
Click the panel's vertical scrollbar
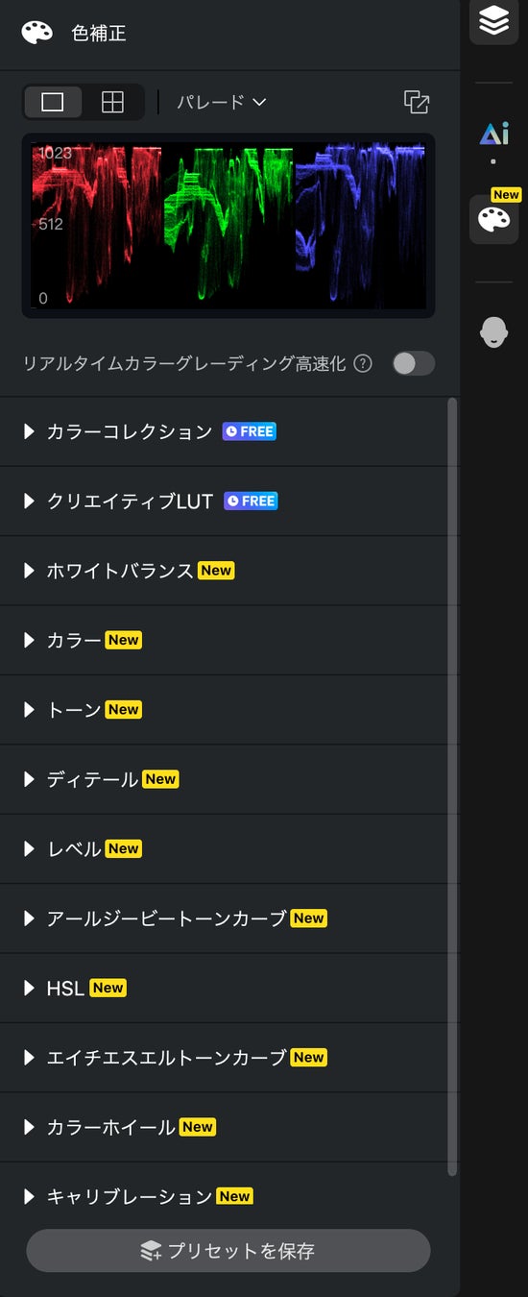[453, 786]
